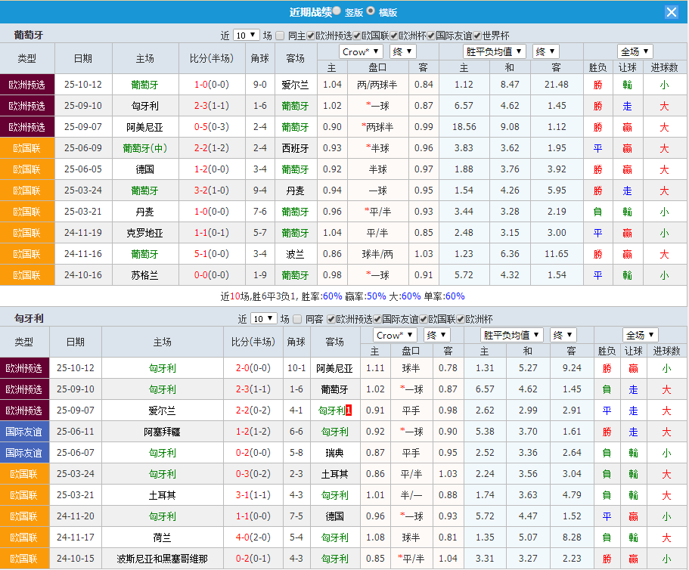Open the 终 dropdown next to Crow*

point(402,51)
